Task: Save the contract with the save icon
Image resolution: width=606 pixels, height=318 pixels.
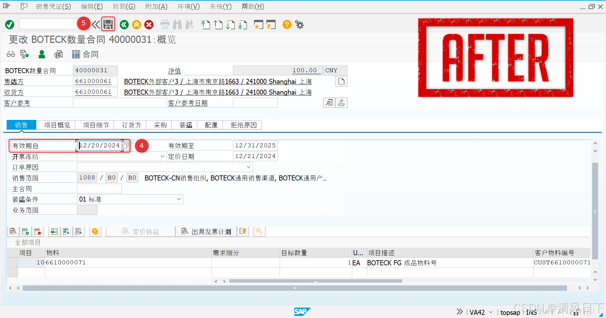Action: click(x=108, y=24)
